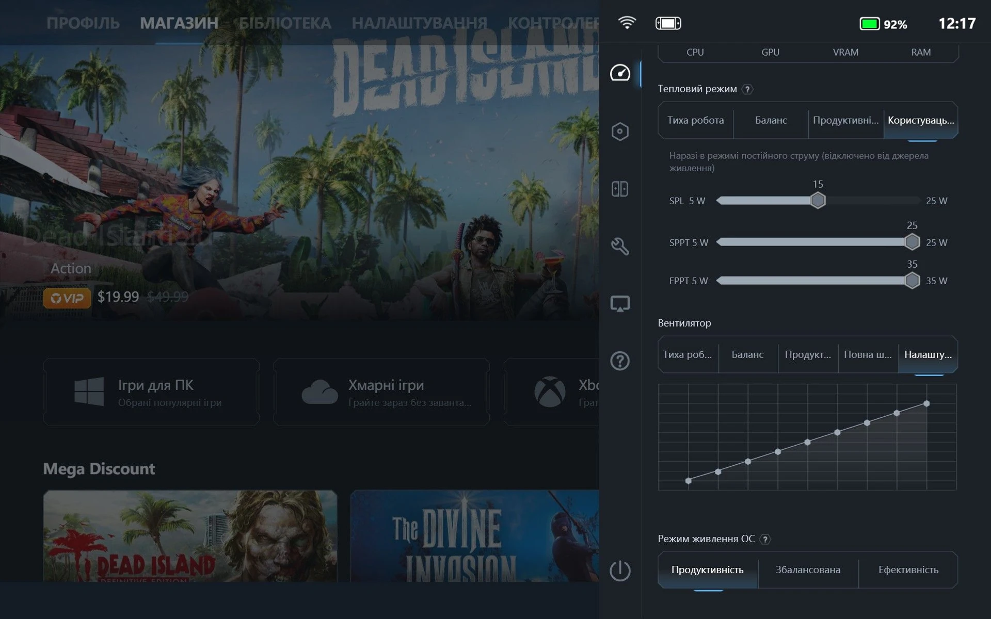Viewport: 991px width, 619px height.
Task: Open the controller layout sidebar icon
Action: click(x=620, y=189)
